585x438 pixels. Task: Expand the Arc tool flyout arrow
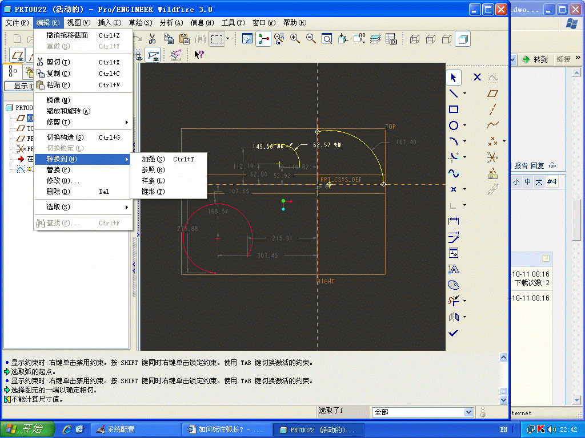point(465,141)
